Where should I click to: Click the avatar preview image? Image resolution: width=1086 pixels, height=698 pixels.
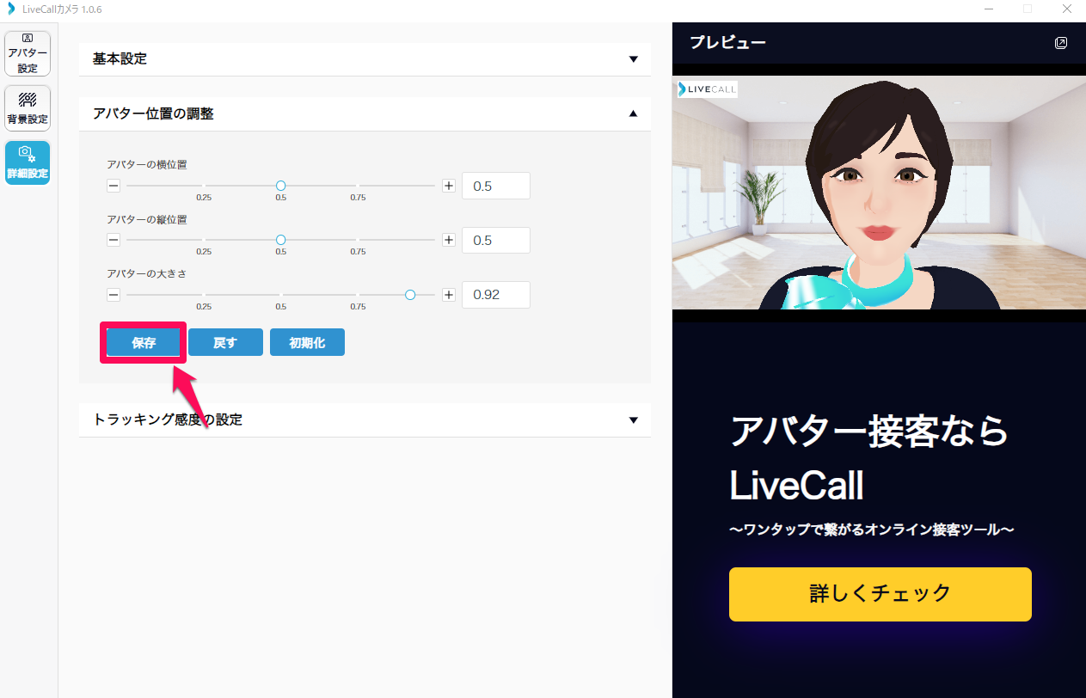879,193
